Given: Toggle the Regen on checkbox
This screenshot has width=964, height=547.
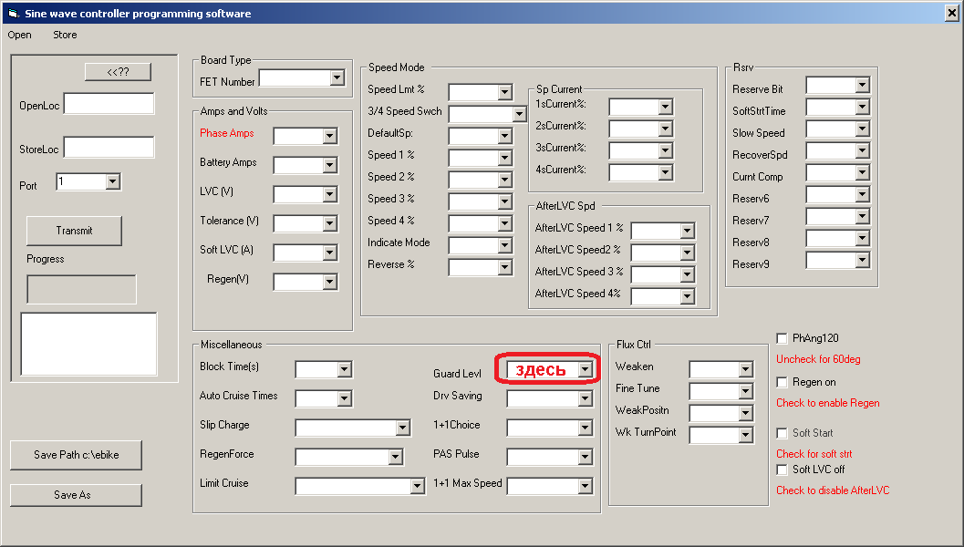Looking at the screenshot, I should [783, 382].
